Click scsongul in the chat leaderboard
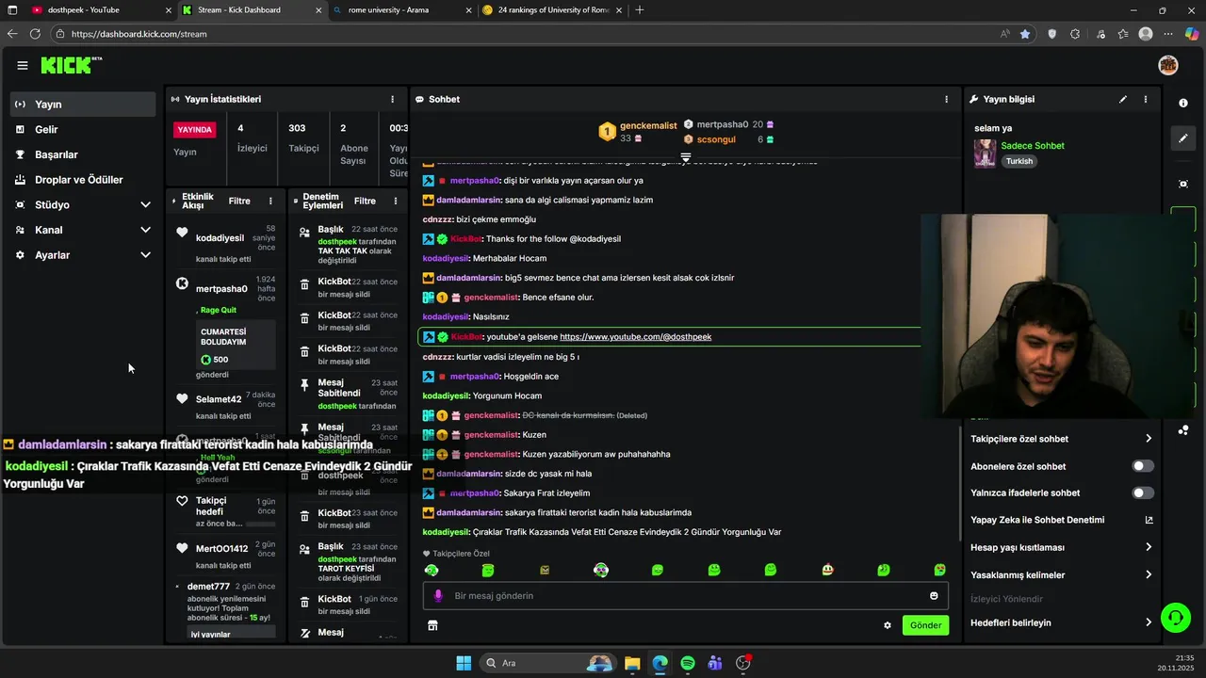This screenshot has height=678, width=1206. pos(716,139)
